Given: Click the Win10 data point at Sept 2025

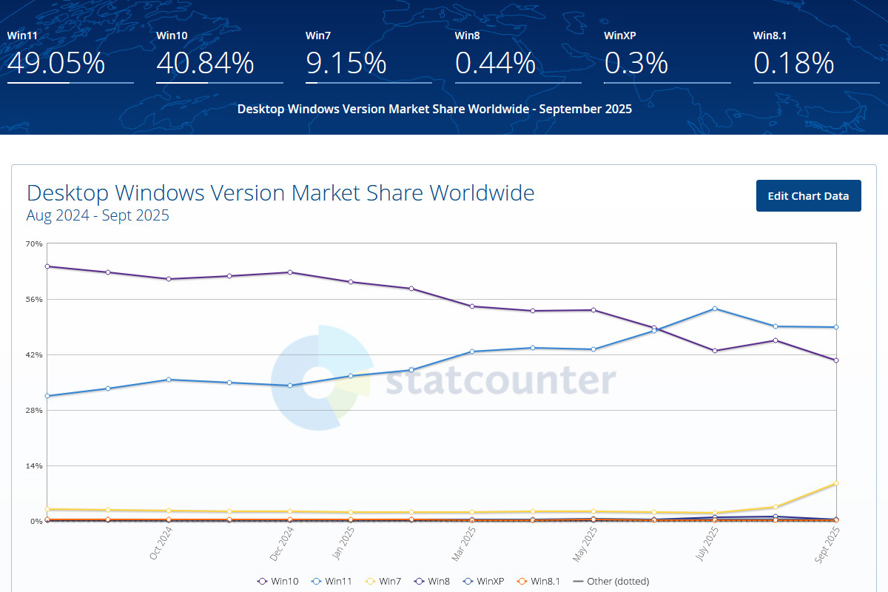Looking at the screenshot, I should tap(836, 360).
